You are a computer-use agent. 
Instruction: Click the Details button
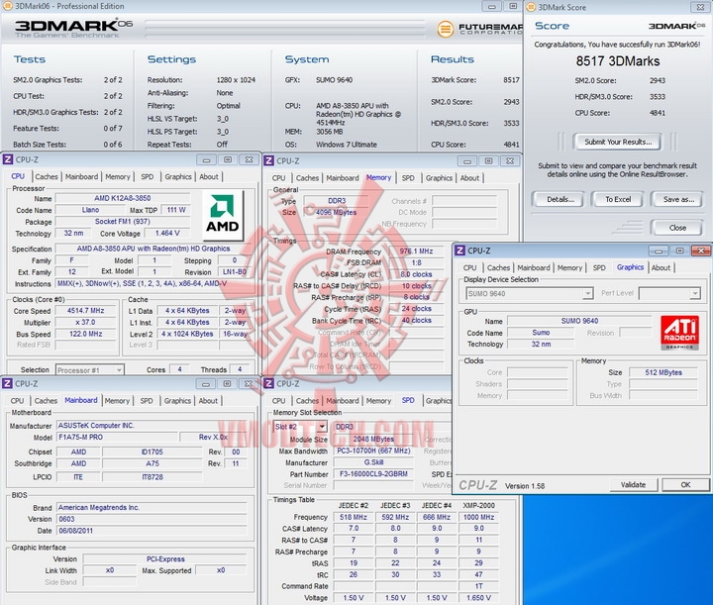pos(558,199)
